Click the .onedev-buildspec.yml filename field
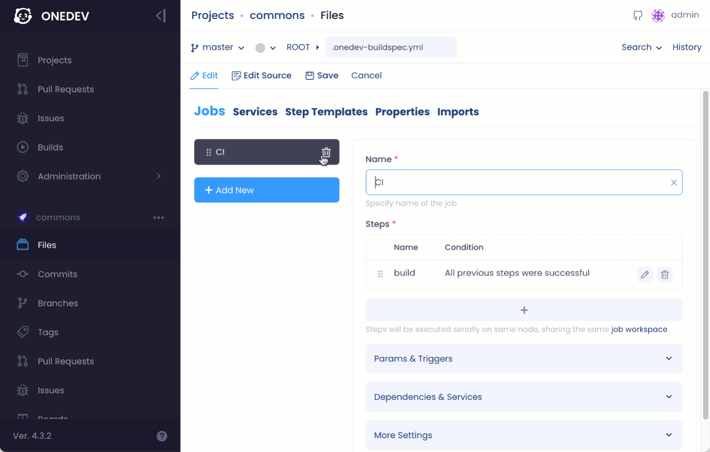The image size is (710, 452). (391, 47)
